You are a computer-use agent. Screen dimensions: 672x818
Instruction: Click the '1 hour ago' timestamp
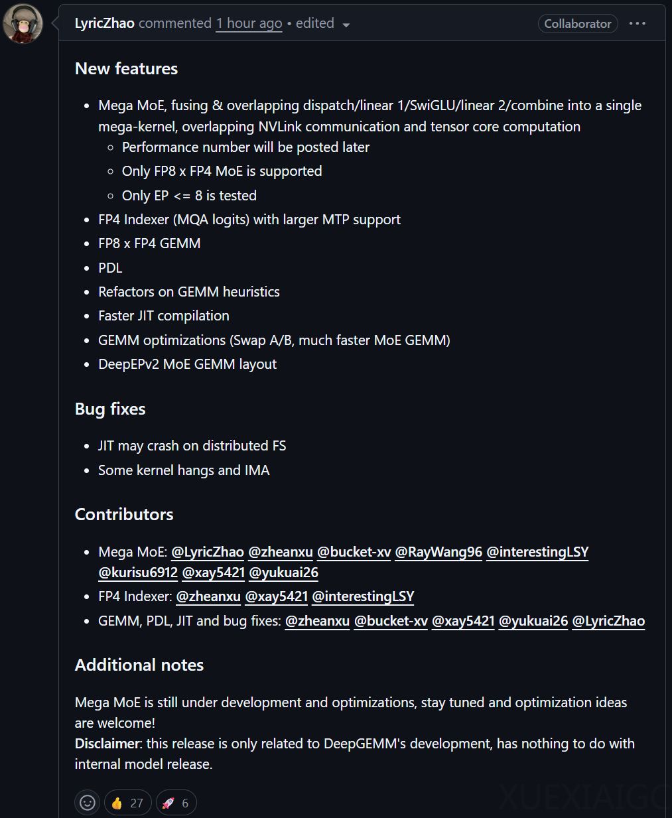point(249,23)
